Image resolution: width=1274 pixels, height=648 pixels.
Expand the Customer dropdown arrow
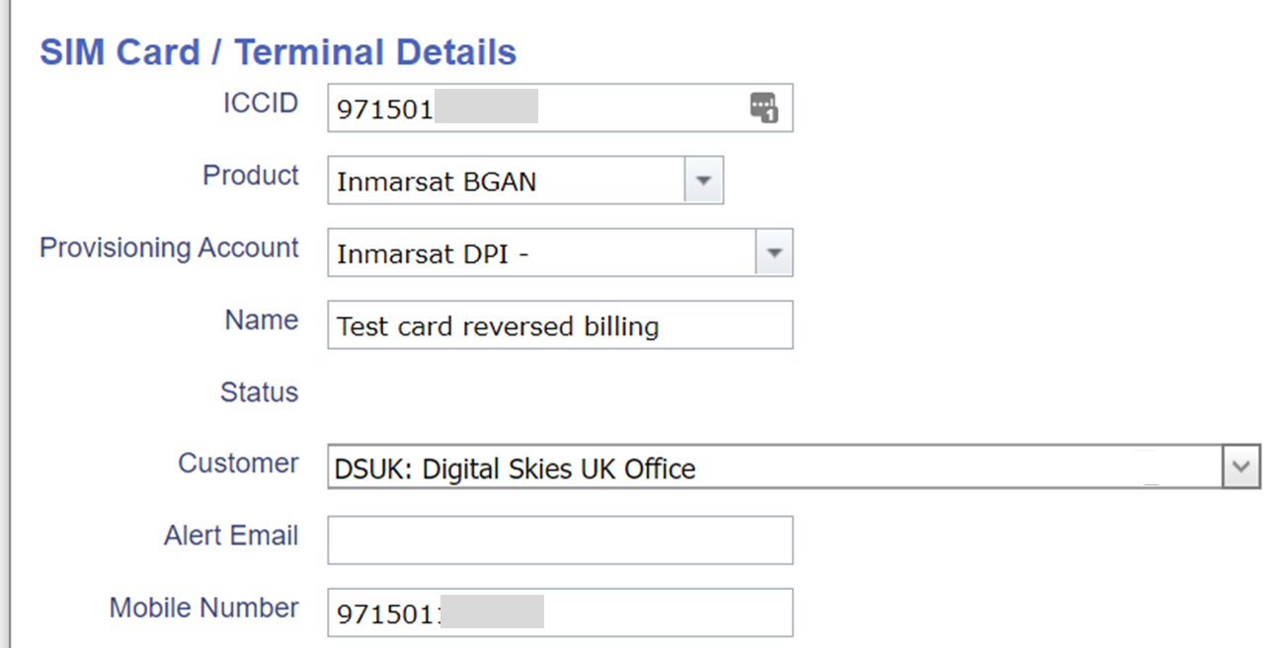(1241, 468)
